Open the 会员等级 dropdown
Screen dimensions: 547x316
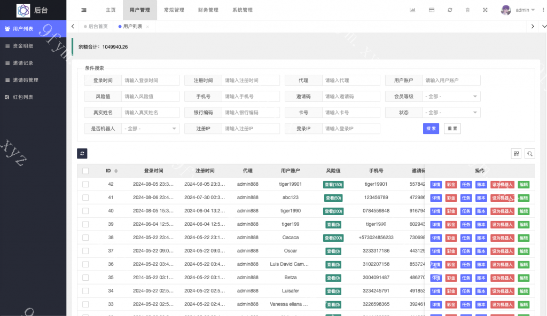(x=451, y=97)
